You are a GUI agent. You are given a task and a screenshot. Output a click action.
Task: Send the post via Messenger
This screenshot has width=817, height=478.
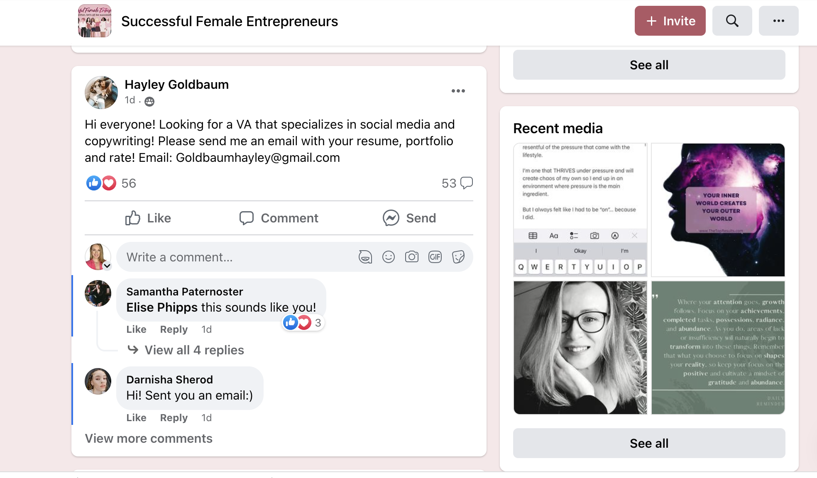pyautogui.click(x=409, y=218)
